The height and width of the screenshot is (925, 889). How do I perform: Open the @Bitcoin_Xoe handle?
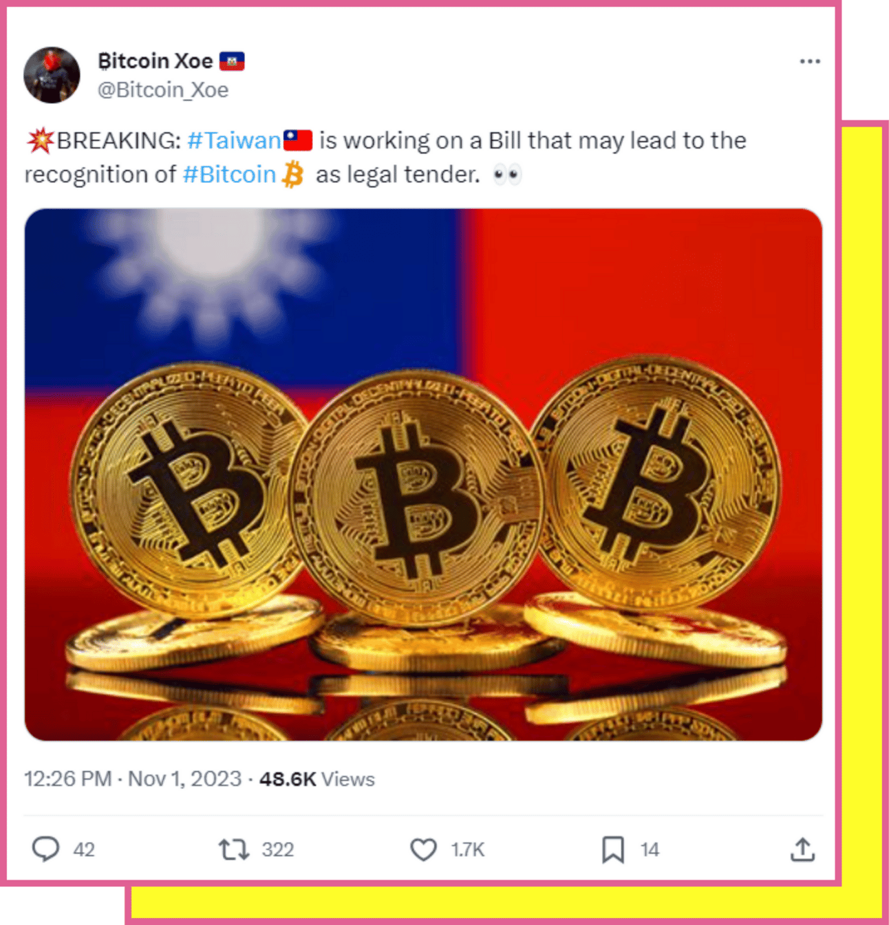coord(163,90)
